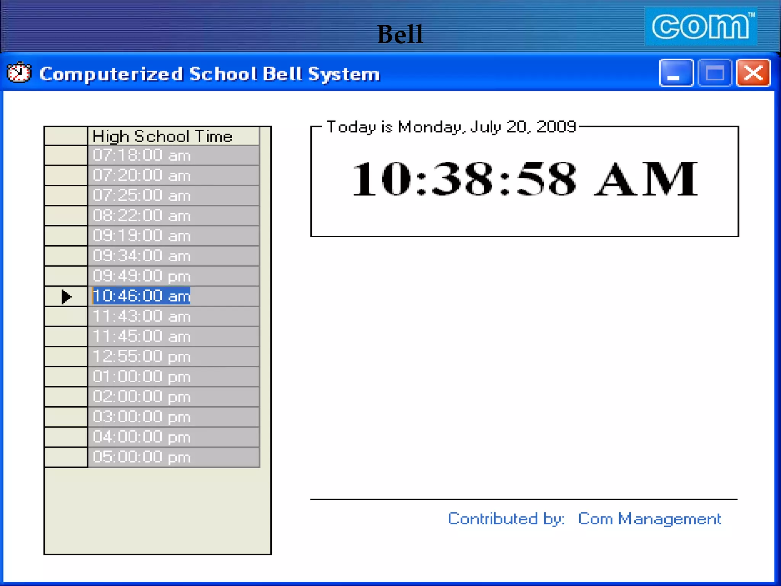Select the 09:34:00 am bell time
781x586 pixels.
(x=174, y=256)
